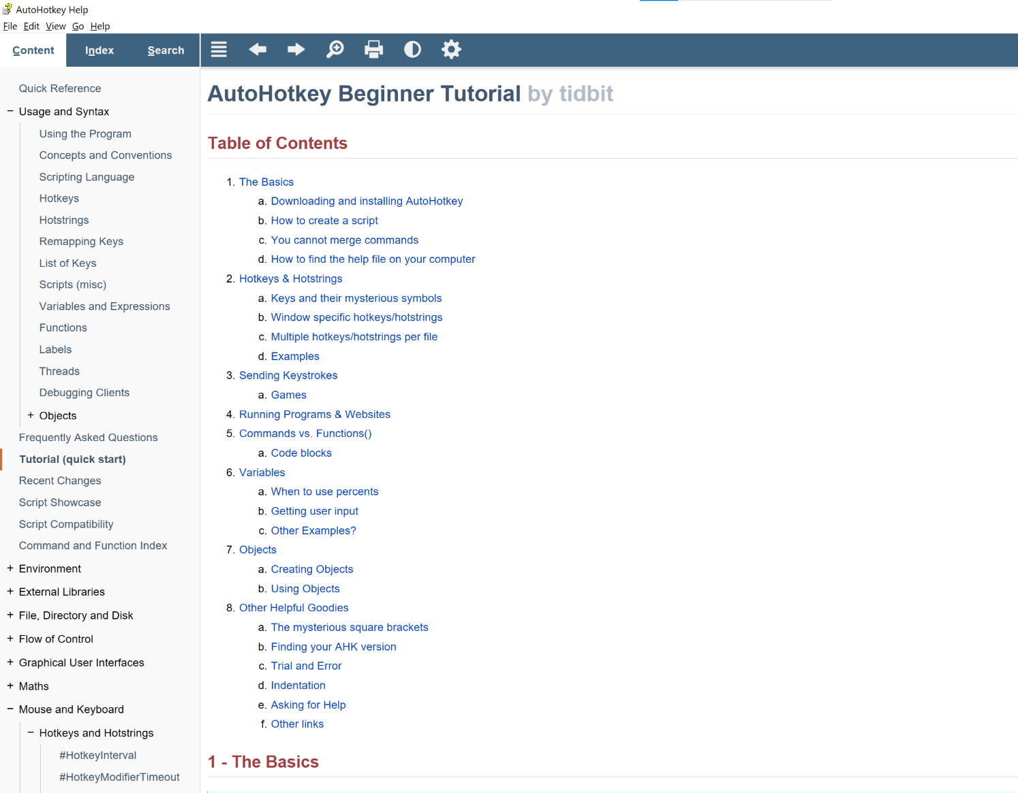
Task: Toggle the sidebar with the hamburger icon
Action: coord(219,50)
